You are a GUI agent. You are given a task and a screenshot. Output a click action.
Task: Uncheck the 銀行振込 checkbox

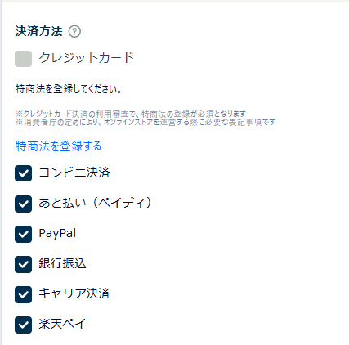pos(23,264)
